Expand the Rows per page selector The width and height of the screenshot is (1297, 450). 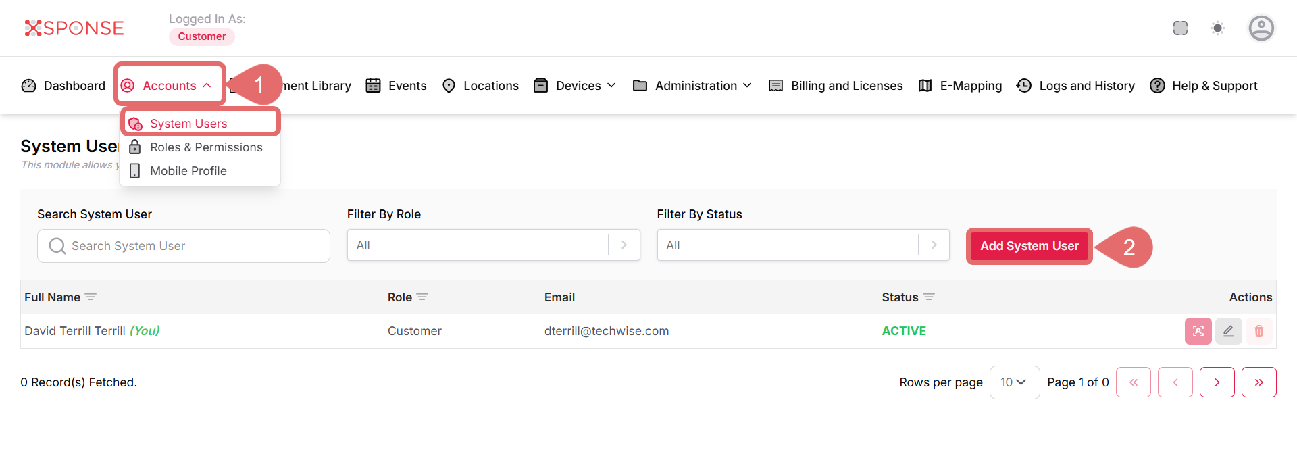[1014, 382]
